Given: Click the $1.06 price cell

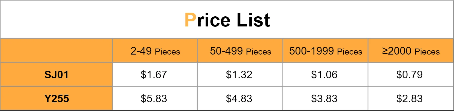Looking at the screenshot, I should pyautogui.click(x=324, y=75).
